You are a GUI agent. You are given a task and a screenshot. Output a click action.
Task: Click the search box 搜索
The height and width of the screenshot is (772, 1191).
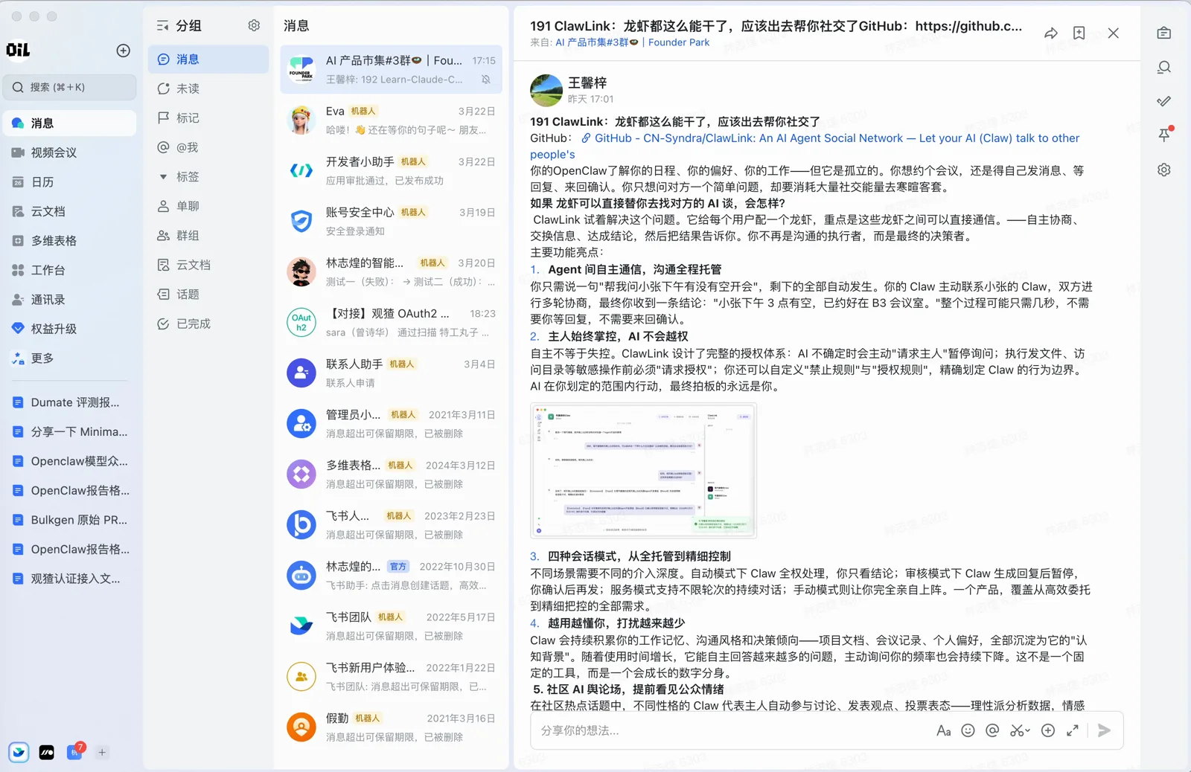click(x=70, y=87)
